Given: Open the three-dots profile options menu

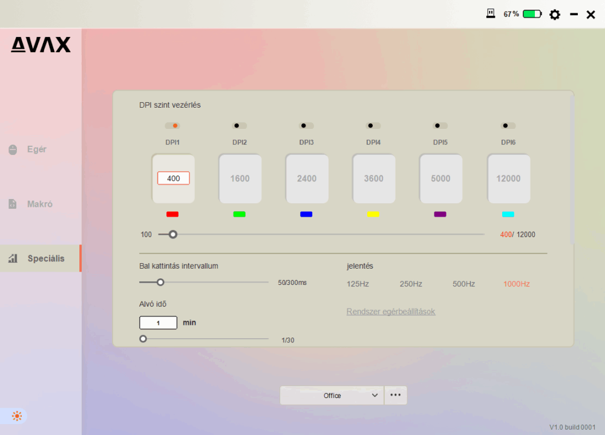Looking at the screenshot, I should [x=396, y=396].
